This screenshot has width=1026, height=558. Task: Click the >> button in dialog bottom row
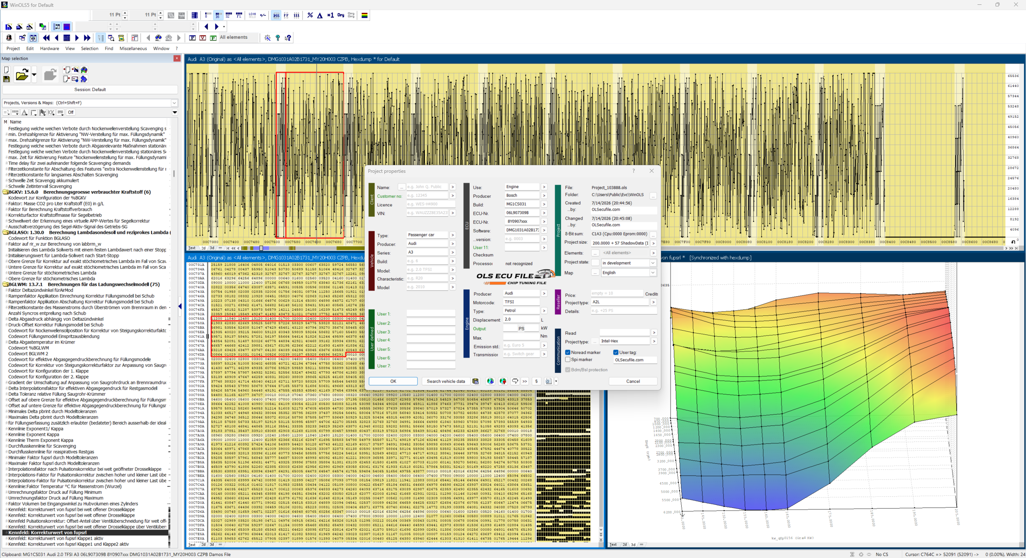click(x=525, y=381)
